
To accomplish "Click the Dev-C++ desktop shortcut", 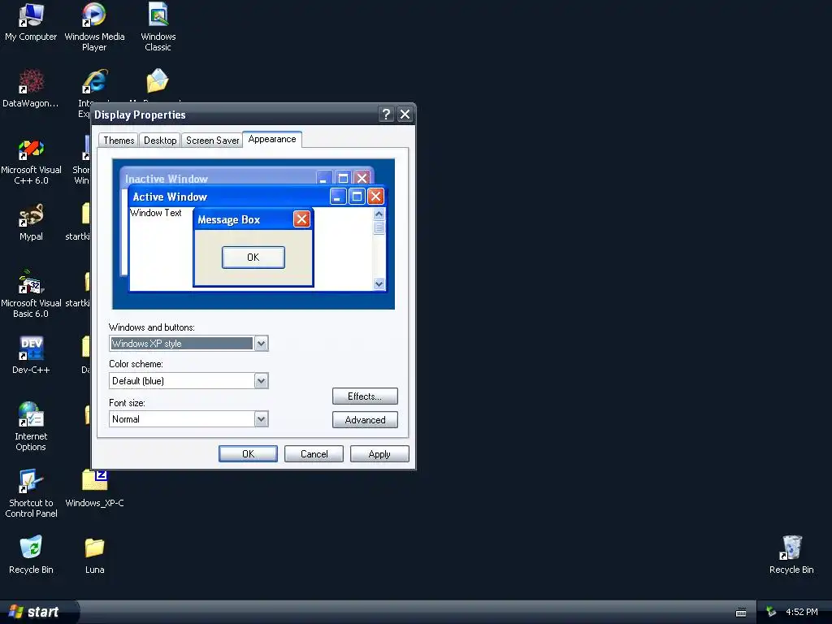I will (31, 355).
